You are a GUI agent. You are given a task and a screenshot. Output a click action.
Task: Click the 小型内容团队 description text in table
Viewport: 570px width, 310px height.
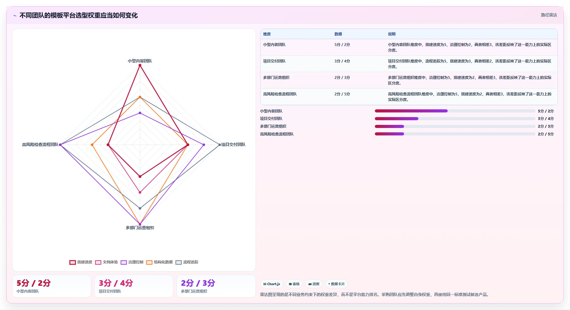coord(469,47)
